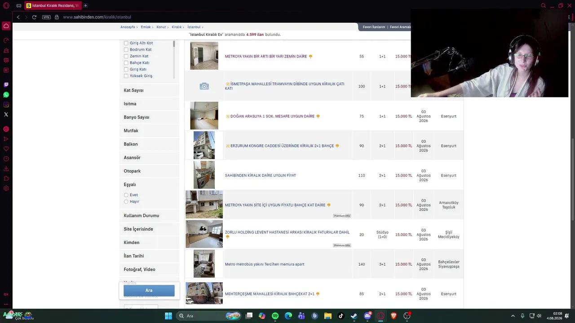Image resolution: width=575 pixels, height=323 pixels.
Task: Check the Bodrum Kat checkbox
Action: coord(126,50)
